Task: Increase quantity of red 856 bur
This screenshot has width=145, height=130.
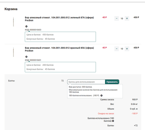Action: (127, 49)
